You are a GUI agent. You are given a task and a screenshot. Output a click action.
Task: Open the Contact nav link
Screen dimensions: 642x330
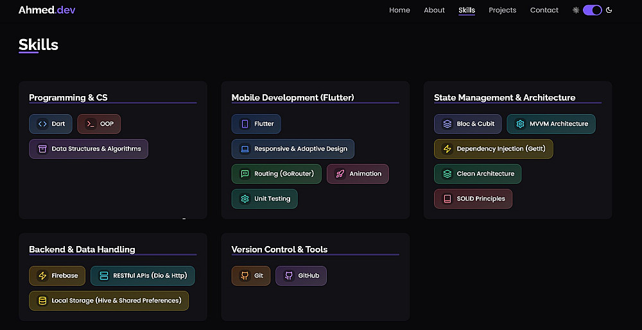544,10
